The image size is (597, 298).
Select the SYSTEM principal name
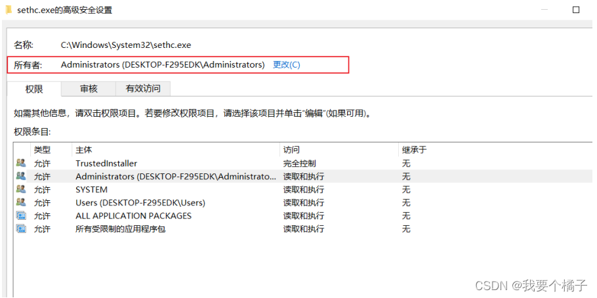pos(91,190)
